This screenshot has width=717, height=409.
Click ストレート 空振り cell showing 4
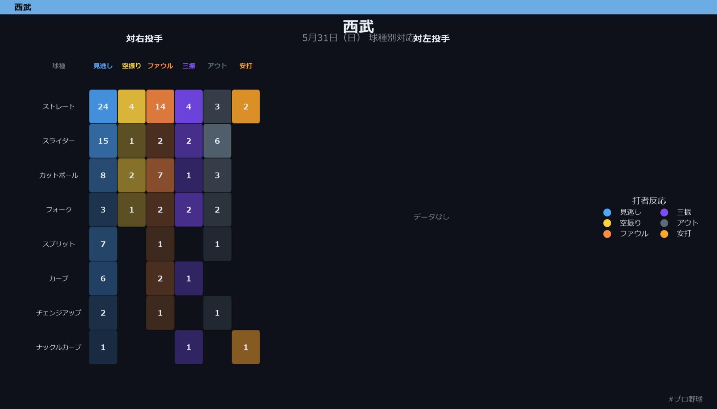(131, 107)
